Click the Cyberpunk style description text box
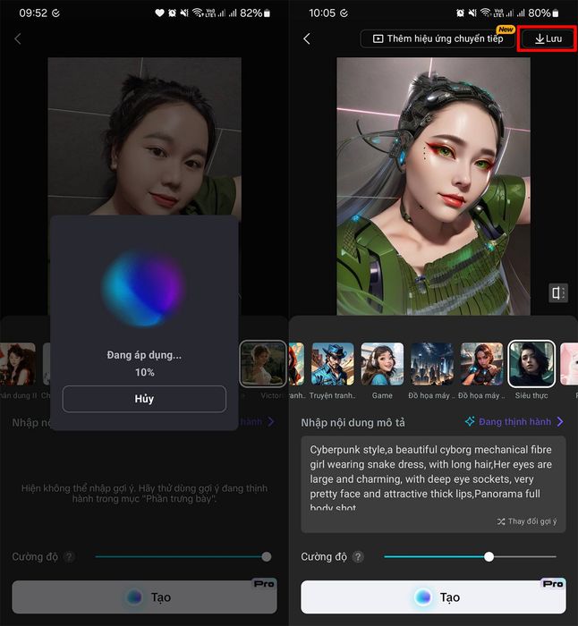 click(433, 485)
